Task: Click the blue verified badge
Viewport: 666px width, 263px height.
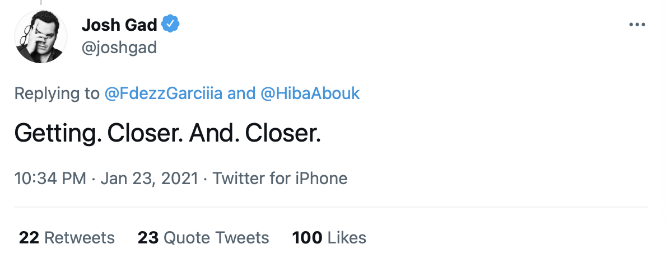Action: 170,25
